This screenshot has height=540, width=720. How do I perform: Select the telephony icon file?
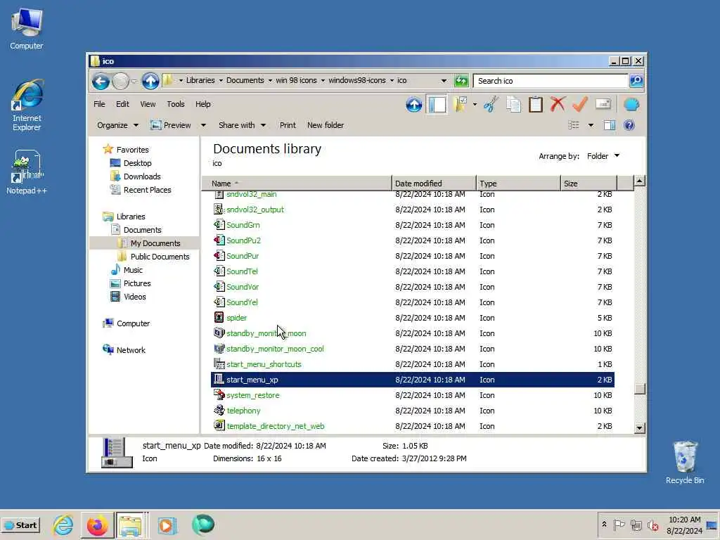[412, 411]
